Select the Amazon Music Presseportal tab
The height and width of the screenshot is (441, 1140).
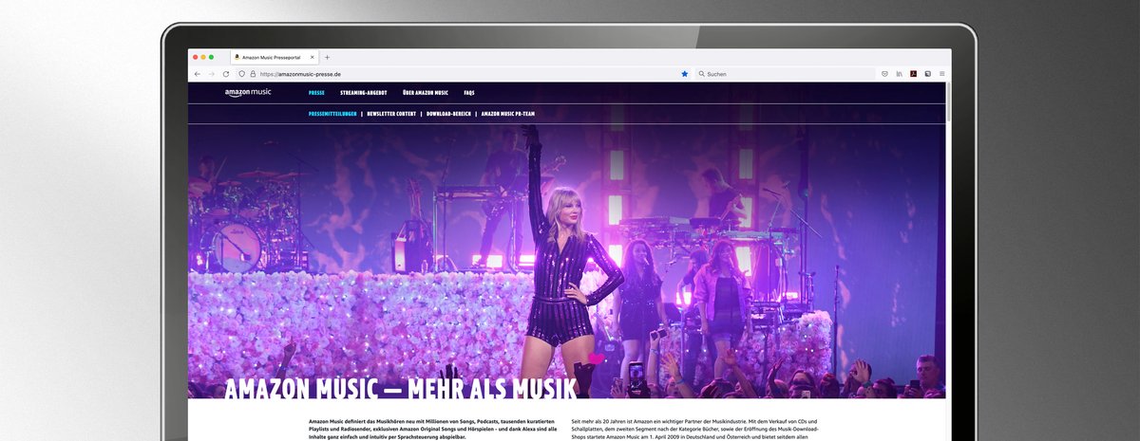(275, 57)
